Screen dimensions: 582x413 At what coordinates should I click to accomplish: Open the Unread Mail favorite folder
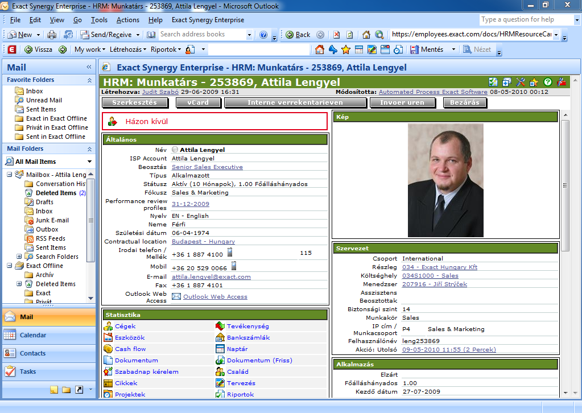pos(44,100)
